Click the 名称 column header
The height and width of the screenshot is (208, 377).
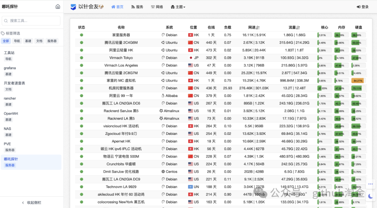(x=121, y=27)
